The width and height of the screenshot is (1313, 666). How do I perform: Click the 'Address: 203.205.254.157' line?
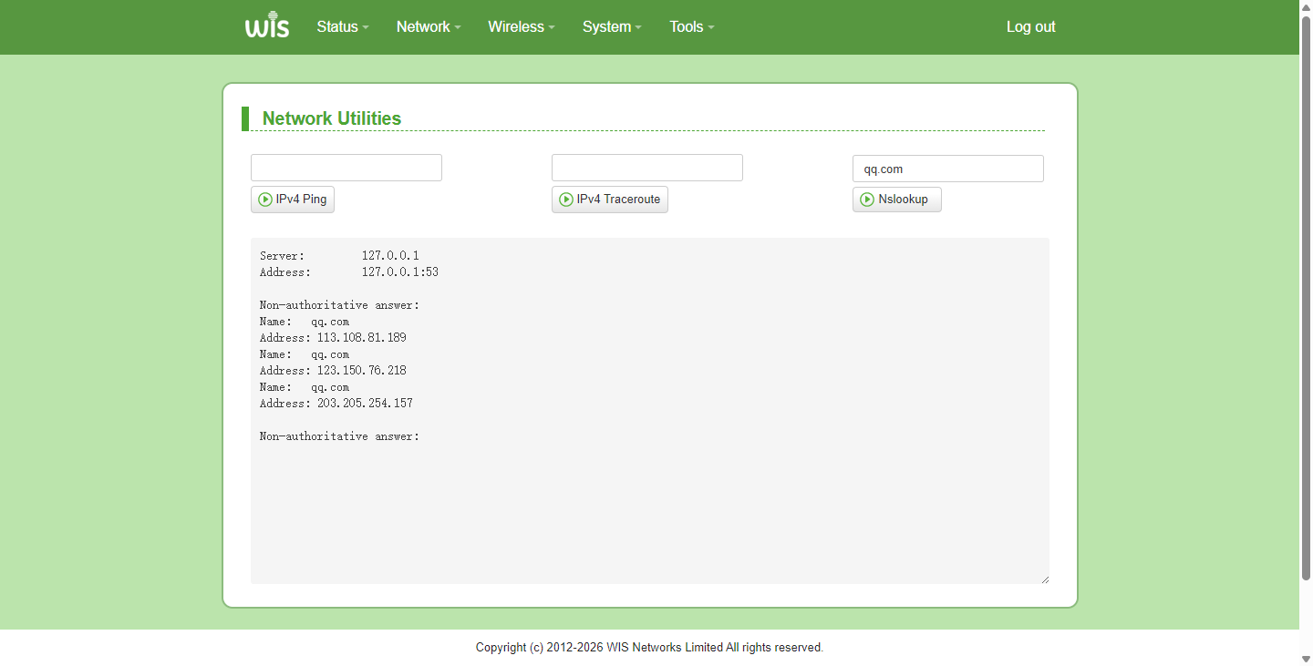point(336,404)
